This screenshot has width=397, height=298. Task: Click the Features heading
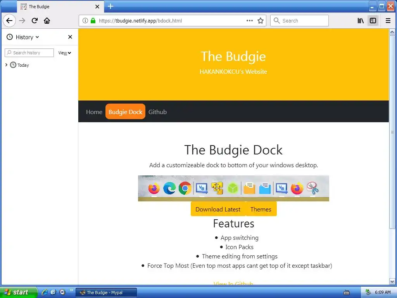click(x=233, y=223)
